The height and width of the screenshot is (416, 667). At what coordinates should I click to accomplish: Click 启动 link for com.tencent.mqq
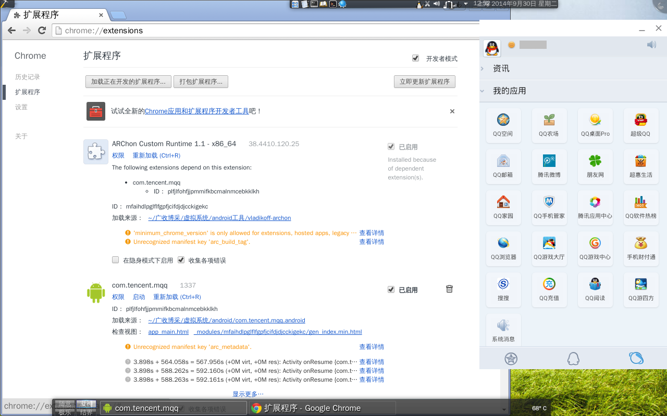point(139,297)
